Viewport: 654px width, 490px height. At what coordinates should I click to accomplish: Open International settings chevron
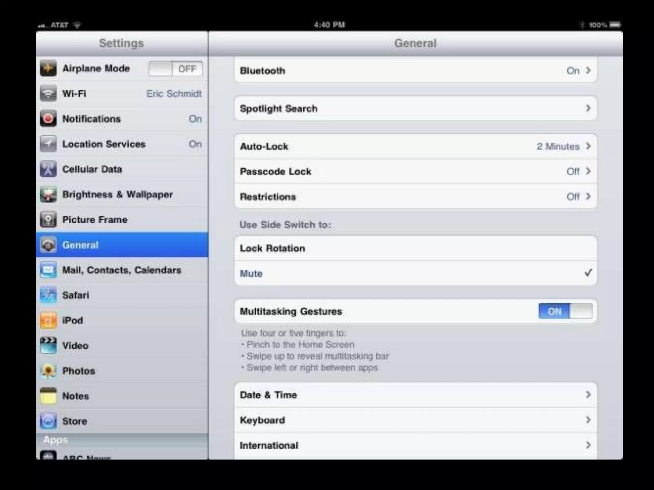(588, 445)
